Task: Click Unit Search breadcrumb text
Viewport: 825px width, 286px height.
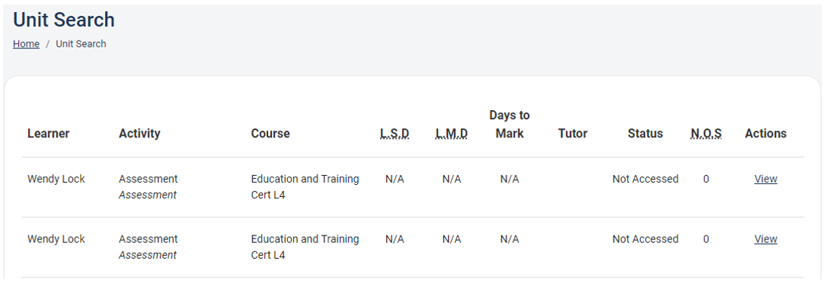Action: point(81,45)
